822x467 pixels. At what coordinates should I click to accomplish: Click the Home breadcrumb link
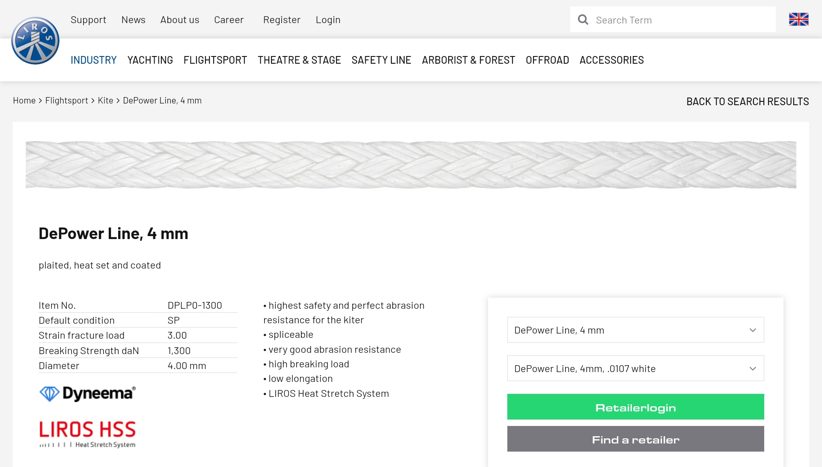[x=24, y=100]
